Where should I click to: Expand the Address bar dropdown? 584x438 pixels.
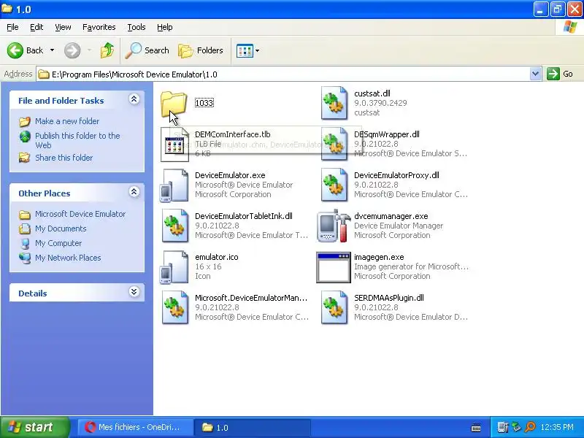(x=535, y=74)
